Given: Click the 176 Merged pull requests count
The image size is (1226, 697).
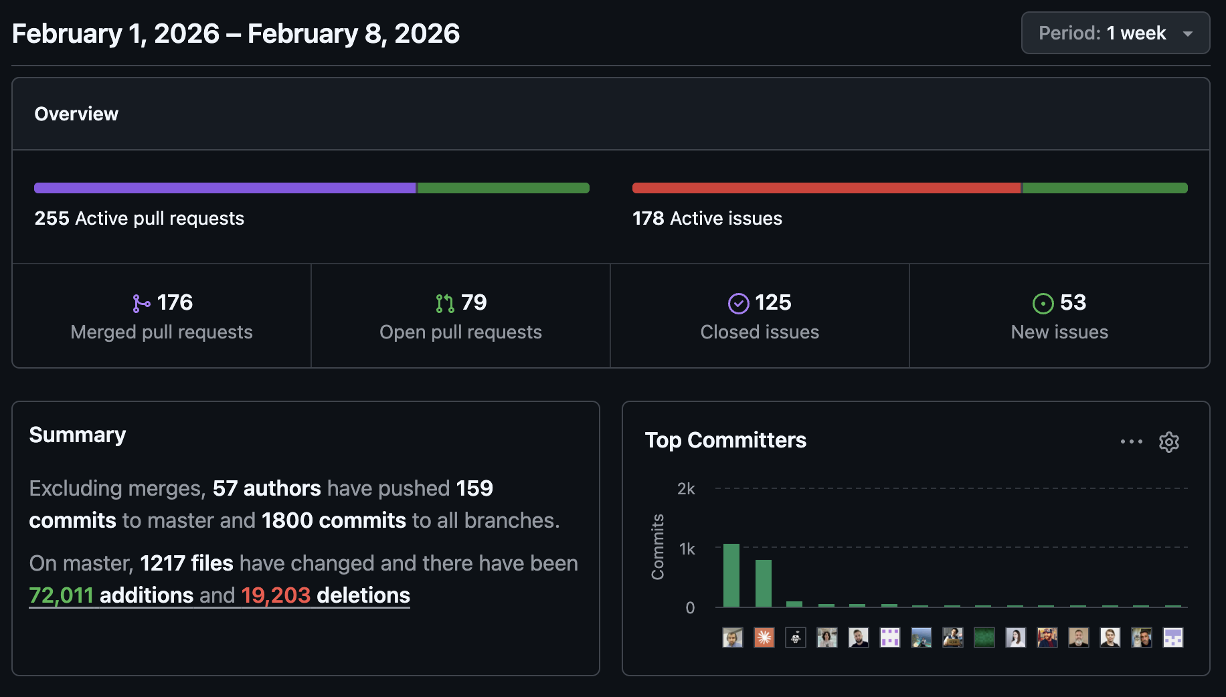Looking at the screenshot, I should [175, 302].
